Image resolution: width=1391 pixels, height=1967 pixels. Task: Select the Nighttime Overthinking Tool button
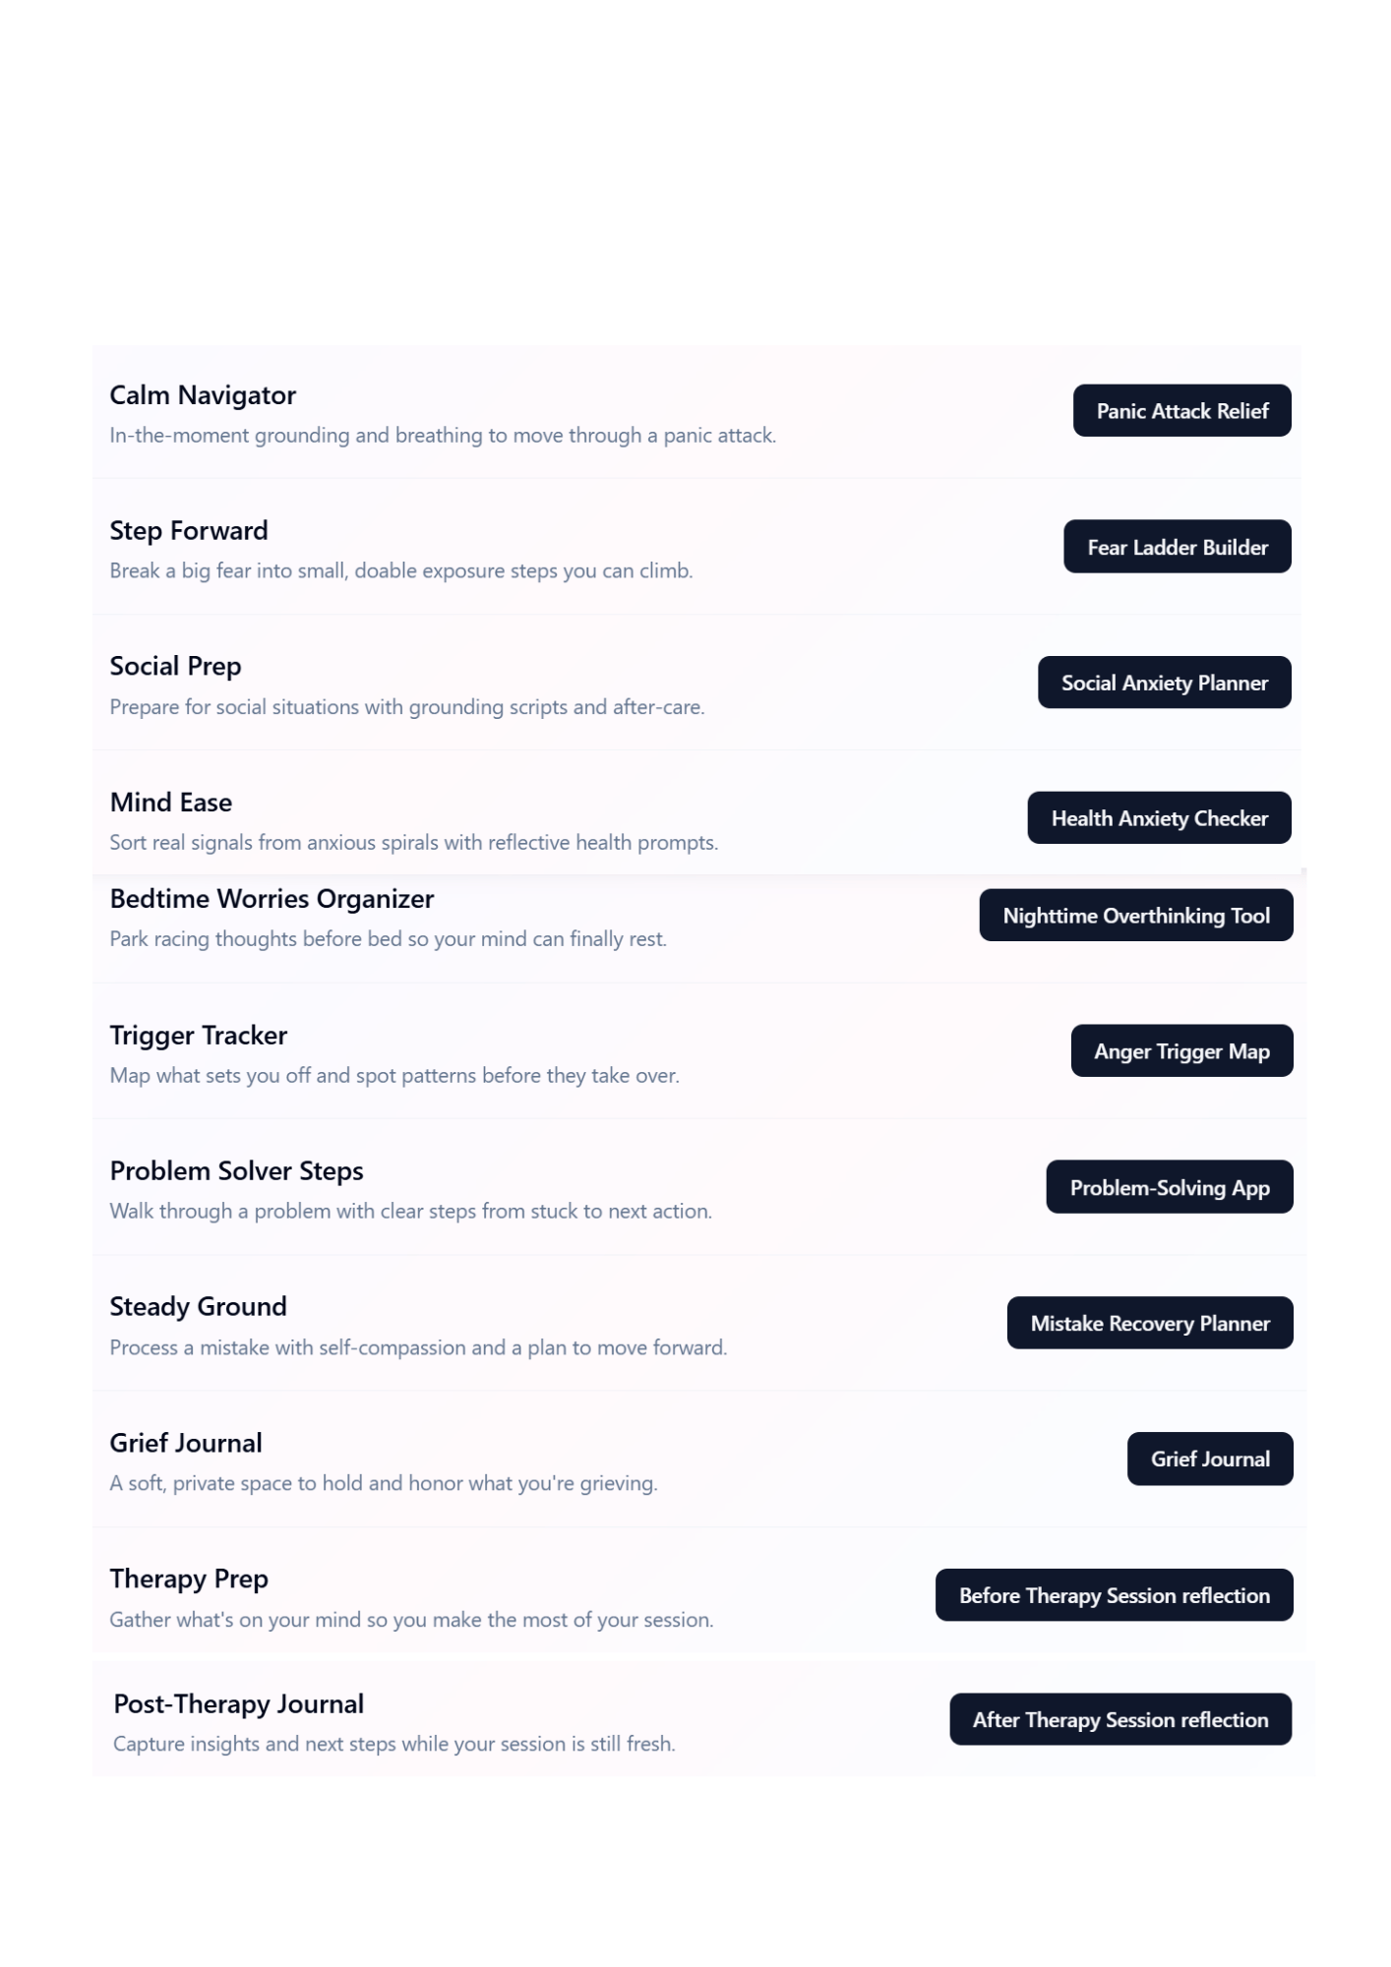(1136, 916)
